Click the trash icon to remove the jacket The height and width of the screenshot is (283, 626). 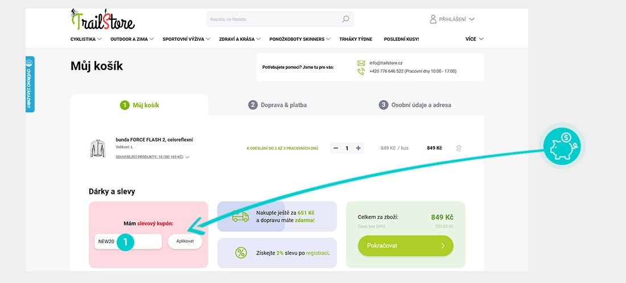coord(459,148)
